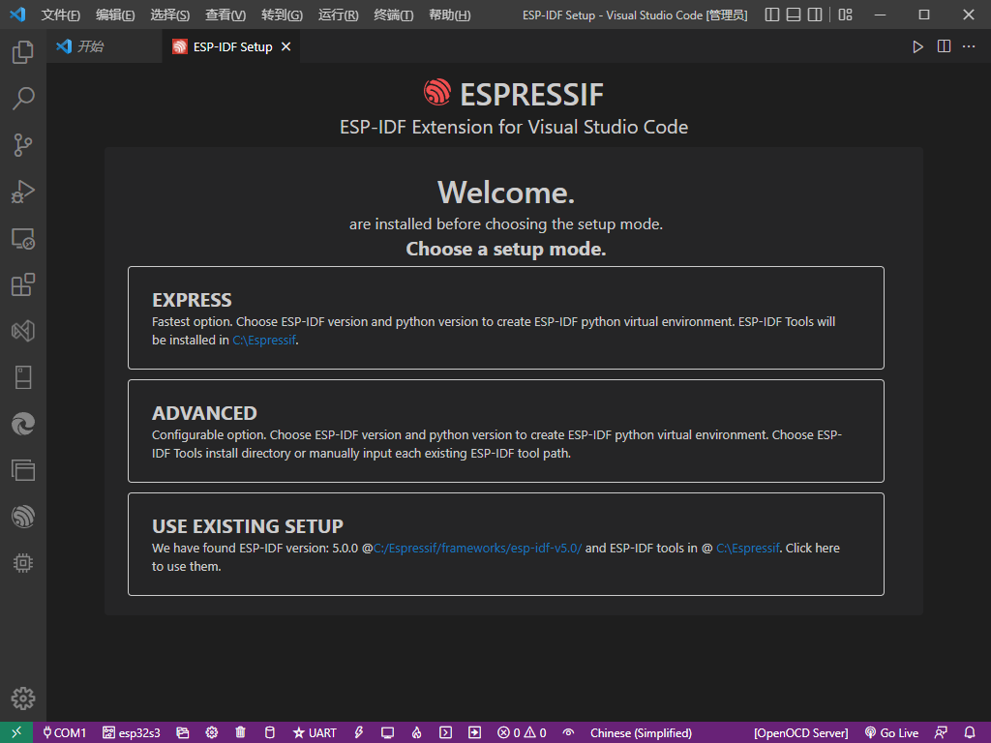Open the Source Control view icon
Screen dimensions: 991x743
(x=23, y=145)
